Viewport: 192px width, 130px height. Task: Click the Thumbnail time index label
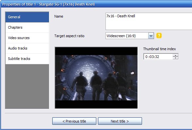pyautogui.click(x=159, y=49)
